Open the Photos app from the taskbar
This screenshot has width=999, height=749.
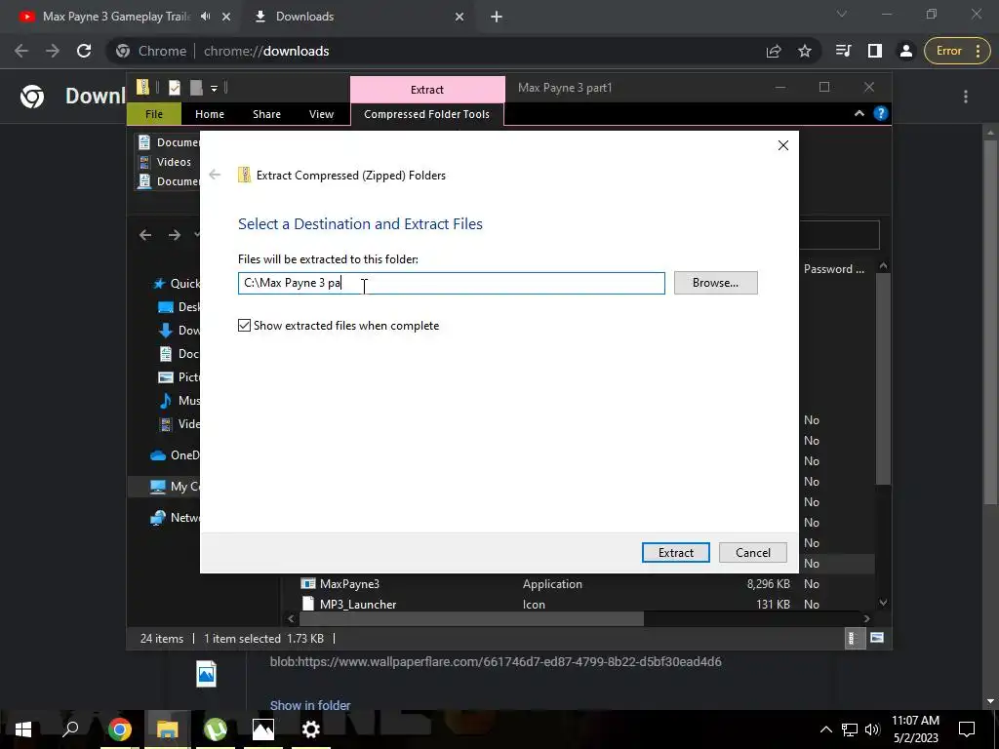263,729
